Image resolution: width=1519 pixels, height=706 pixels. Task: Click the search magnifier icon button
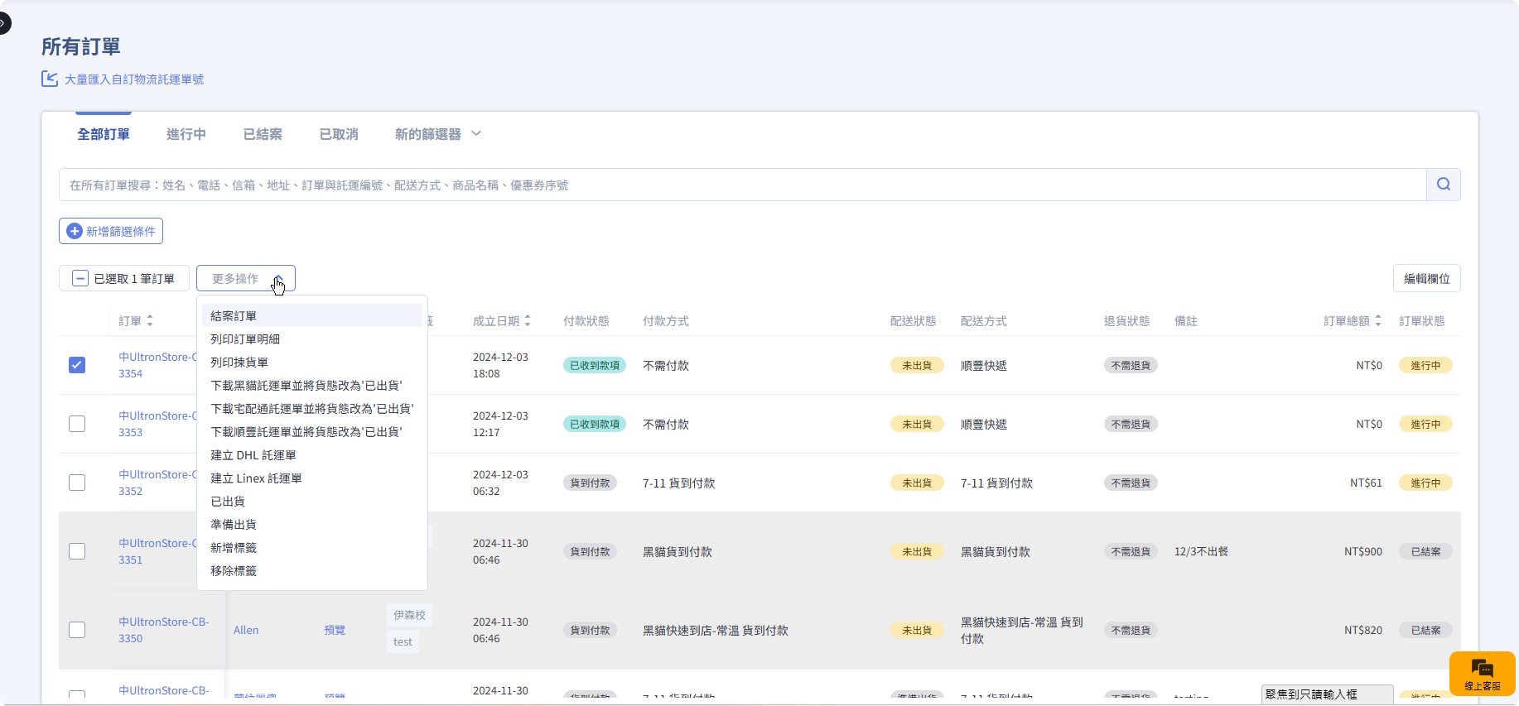pyautogui.click(x=1444, y=185)
